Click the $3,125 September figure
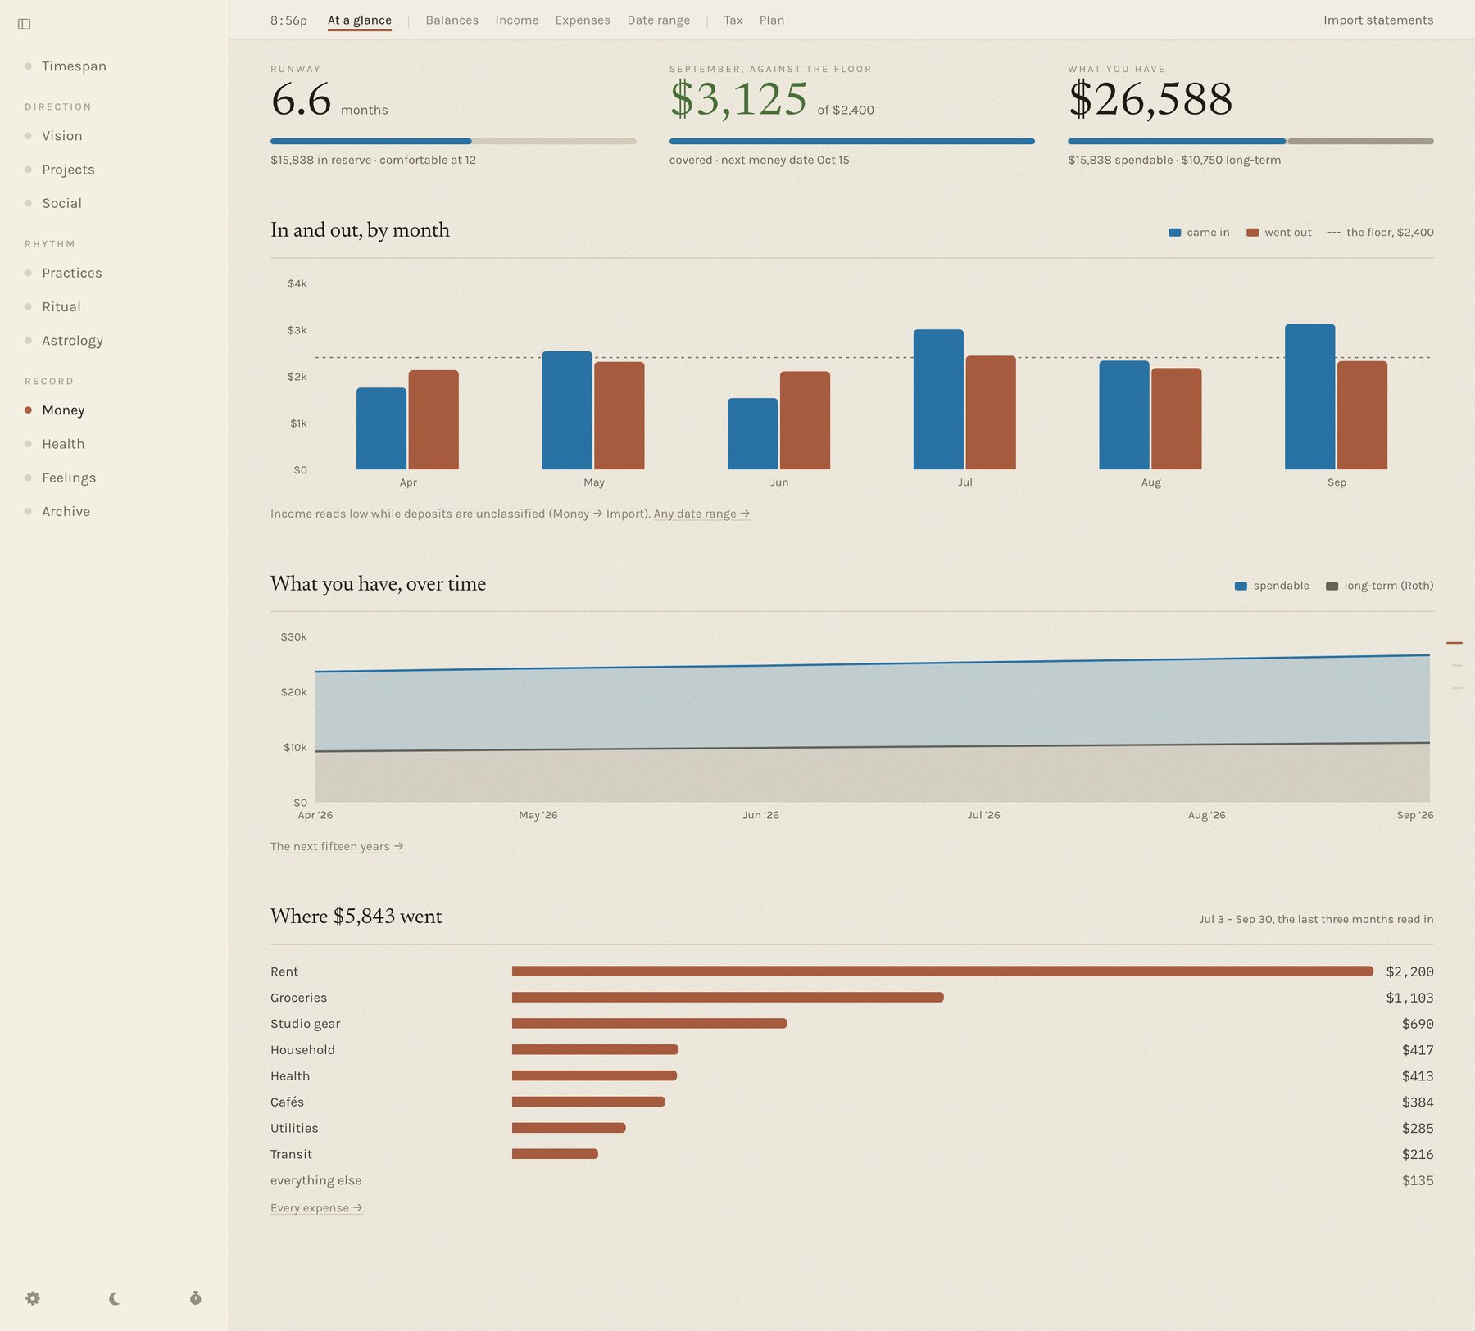The height and width of the screenshot is (1331, 1475). pos(738,100)
